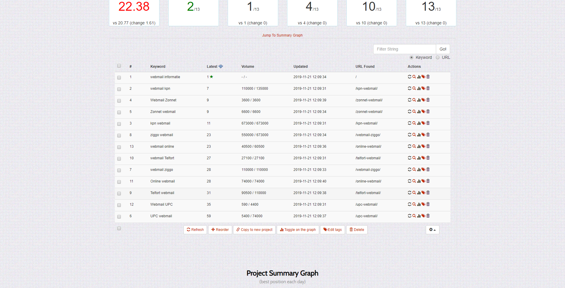565x288 pixels.
Task: Click the search icon for 'webmail ziggo'
Action: pyautogui.click(x=414, y=169)
